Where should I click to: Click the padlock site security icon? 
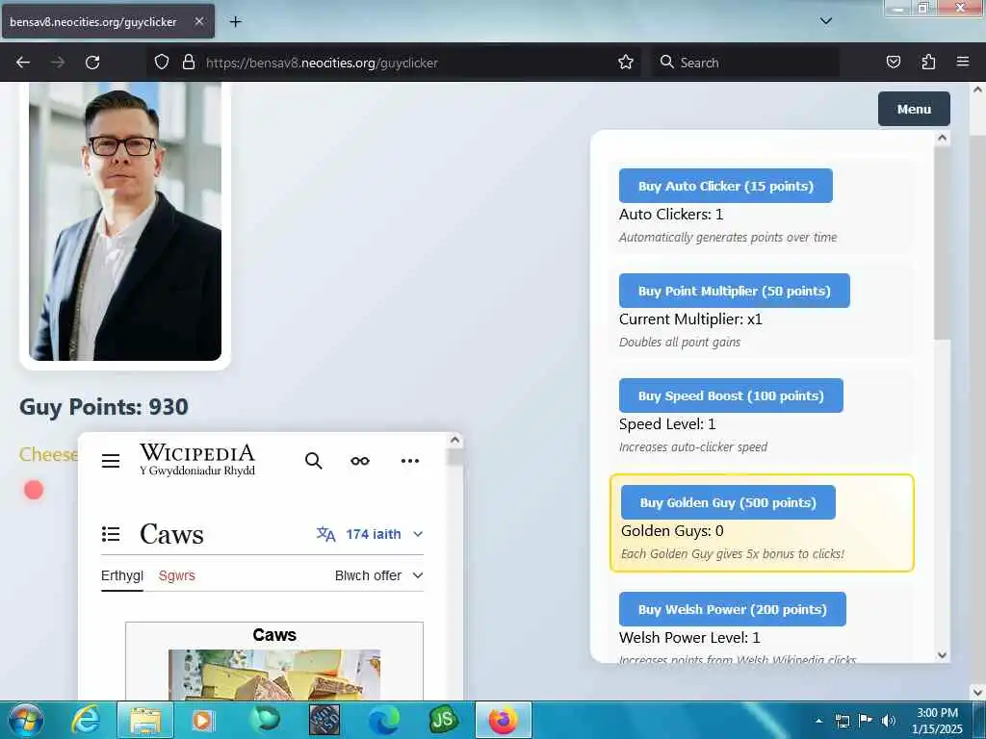click(x=188, y=63)
